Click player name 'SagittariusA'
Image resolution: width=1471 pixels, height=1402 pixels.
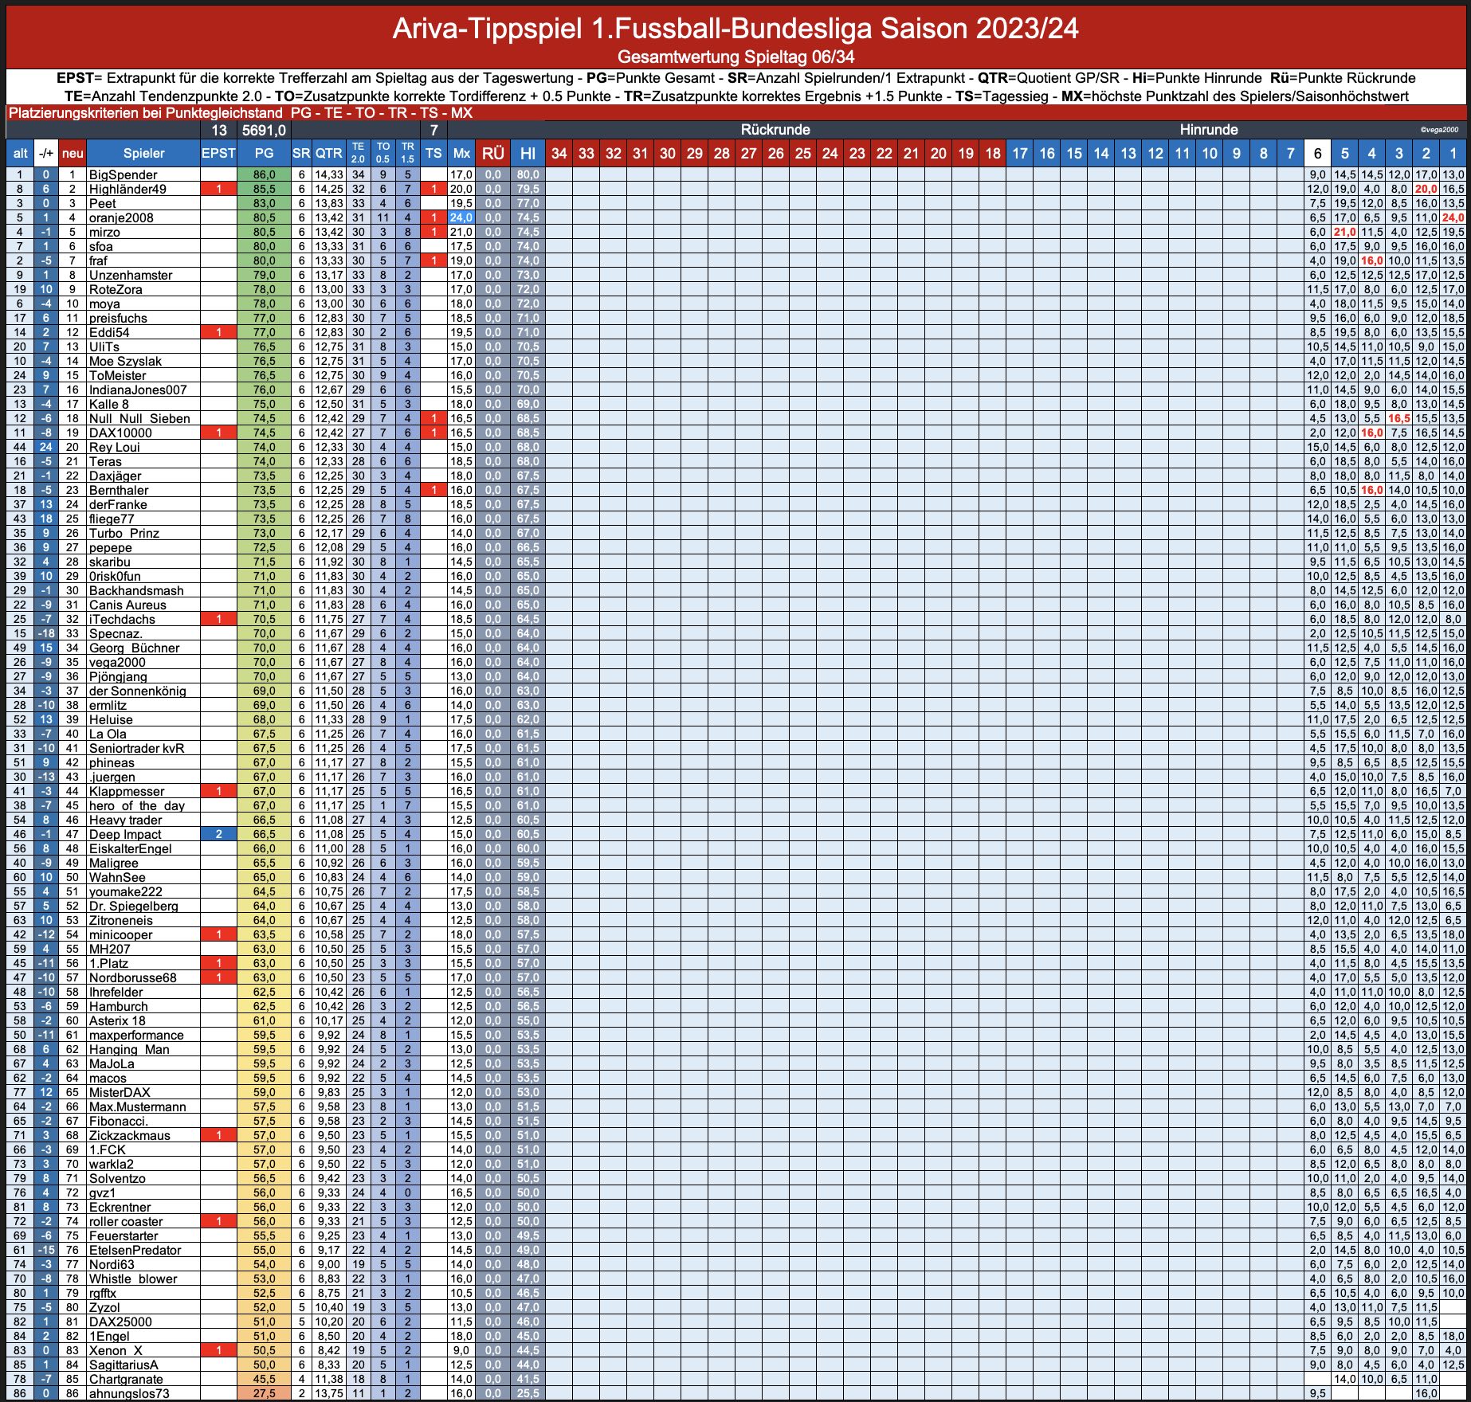[x=124, y=1365]
